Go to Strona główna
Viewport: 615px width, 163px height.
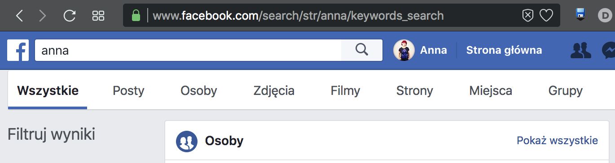(x=504, y=50)
